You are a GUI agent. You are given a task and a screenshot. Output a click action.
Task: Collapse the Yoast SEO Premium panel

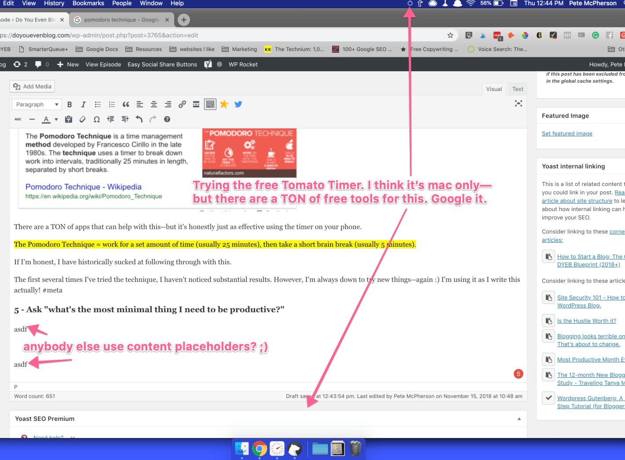pyautogui.click(x=519, y=419)
